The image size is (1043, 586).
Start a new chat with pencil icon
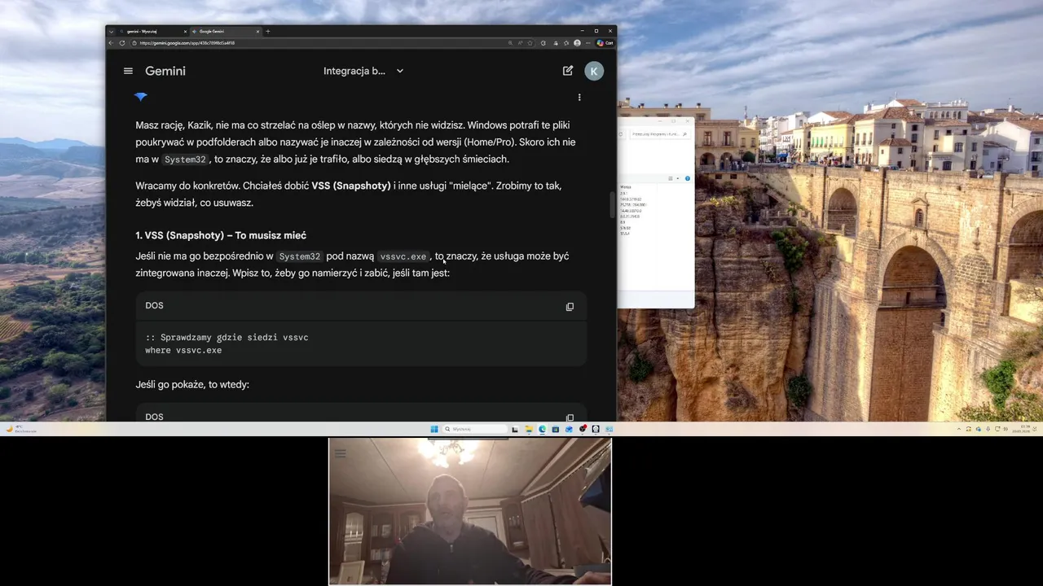click(x=568, y=71)
